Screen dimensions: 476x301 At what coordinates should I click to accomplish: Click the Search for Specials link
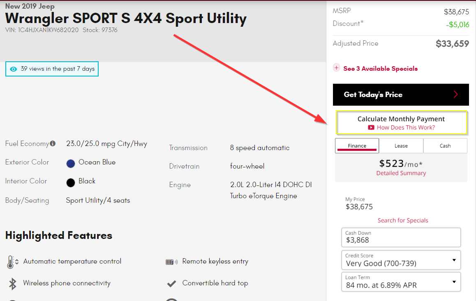tap(403, 220)
